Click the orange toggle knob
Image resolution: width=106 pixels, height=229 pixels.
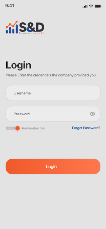(18, 128)
